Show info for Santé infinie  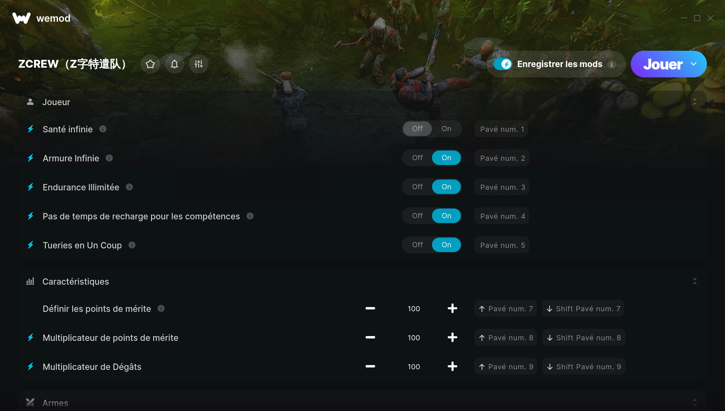point(103,129)
